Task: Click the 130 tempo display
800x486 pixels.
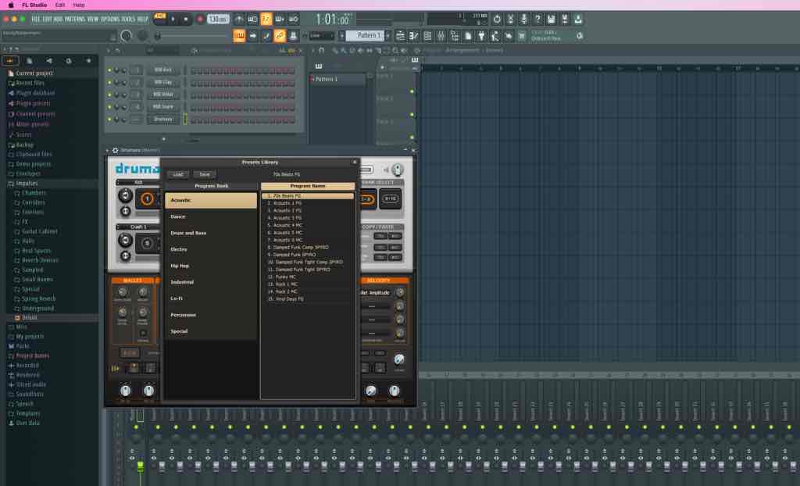Action: 218,19
